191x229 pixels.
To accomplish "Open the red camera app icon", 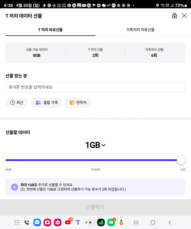I will click(x=47, y=222).
